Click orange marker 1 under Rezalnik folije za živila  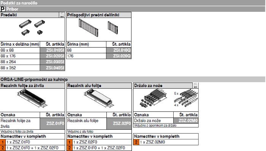point(3,142)
